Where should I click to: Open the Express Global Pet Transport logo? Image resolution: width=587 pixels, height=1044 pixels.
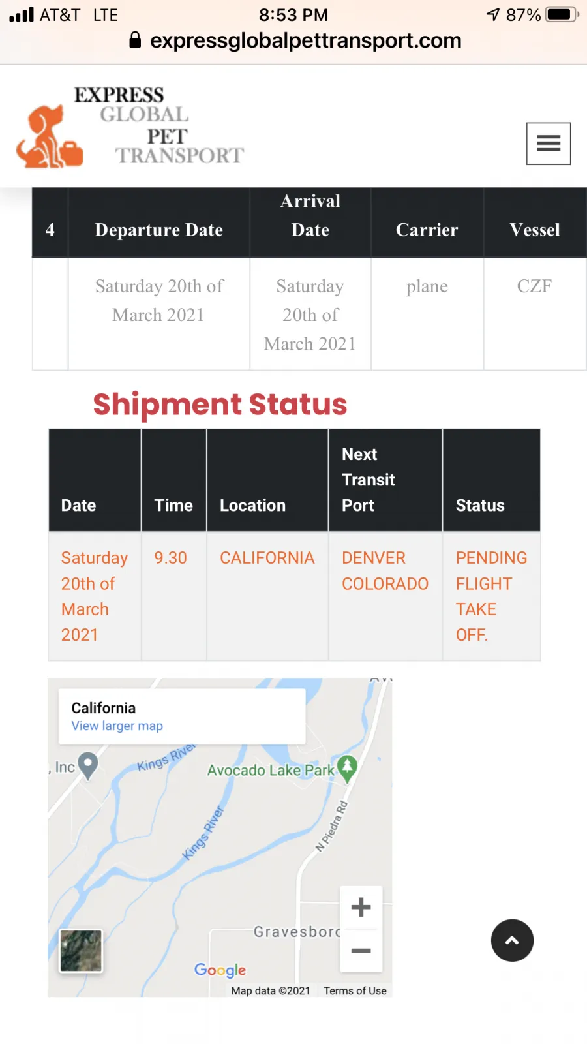130,127
